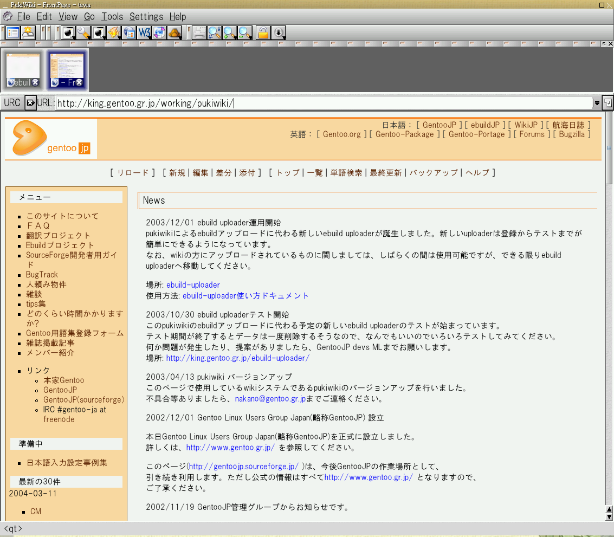The height and width of the screenshot is (537, 614).
Task: Click the Gentoo JP logo
Action: (x=51, y=139)
